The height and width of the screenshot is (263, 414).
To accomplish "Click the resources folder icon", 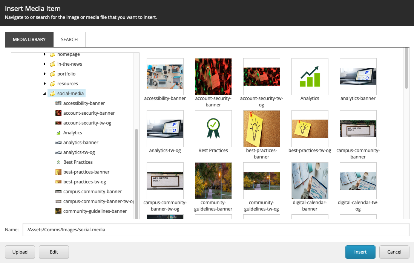I will click(x=52, y=83).
